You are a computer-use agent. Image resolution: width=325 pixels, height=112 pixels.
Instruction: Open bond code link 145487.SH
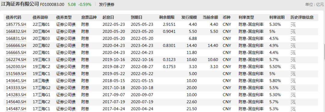tap(16, 109)
